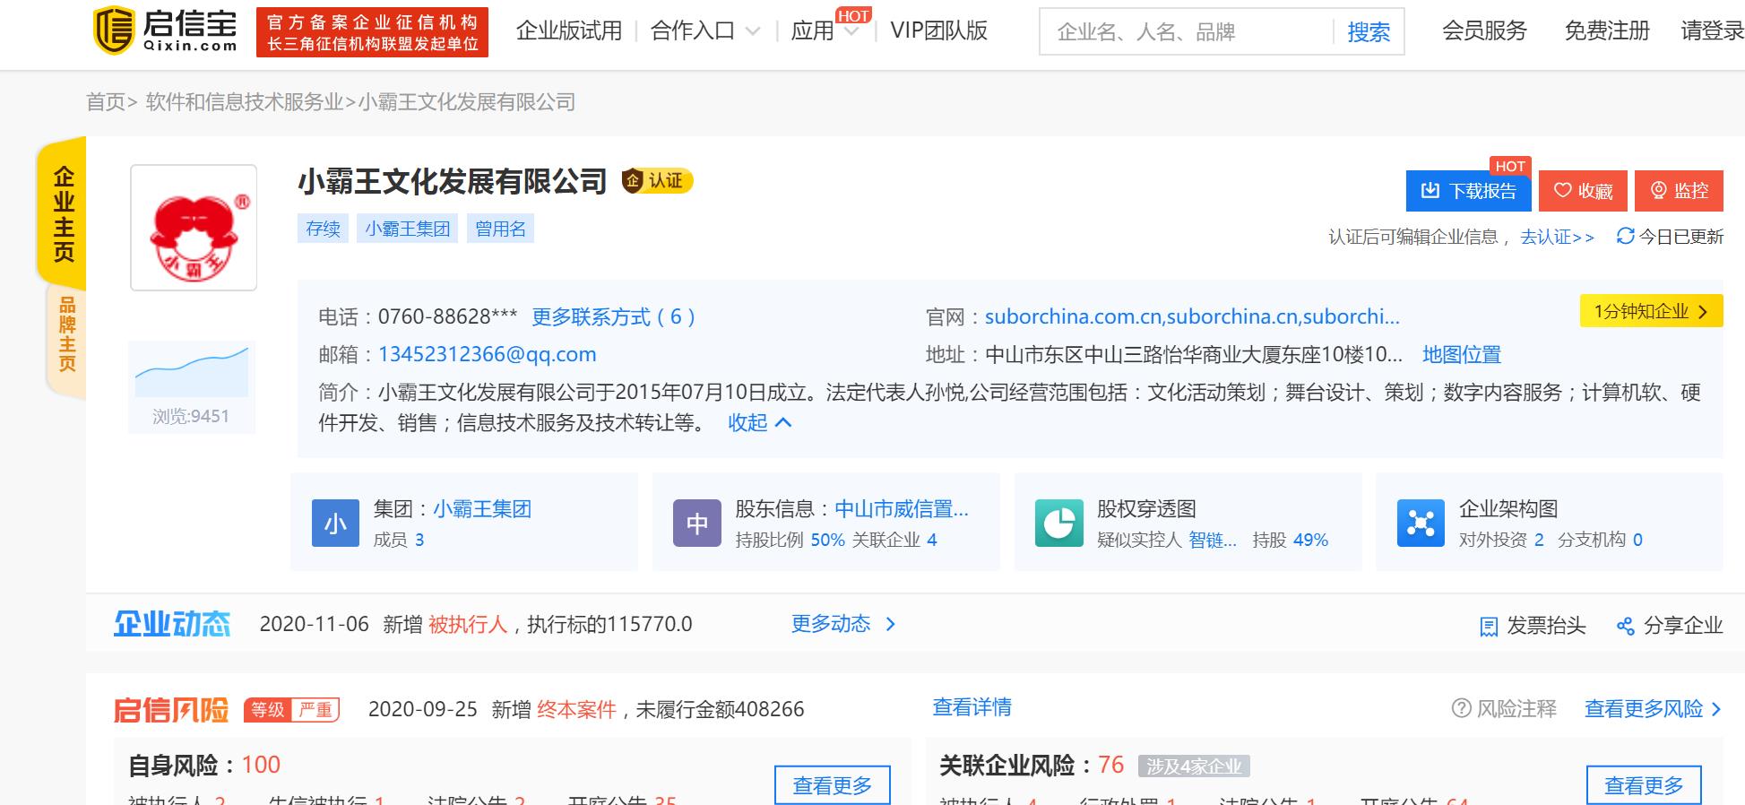The image size is (1745, 805).
Task: Click the heart 收藏 favorite button
Action: pos(1583,191)
